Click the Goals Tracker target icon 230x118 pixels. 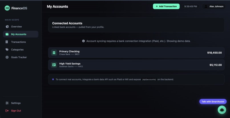[7, 57]
